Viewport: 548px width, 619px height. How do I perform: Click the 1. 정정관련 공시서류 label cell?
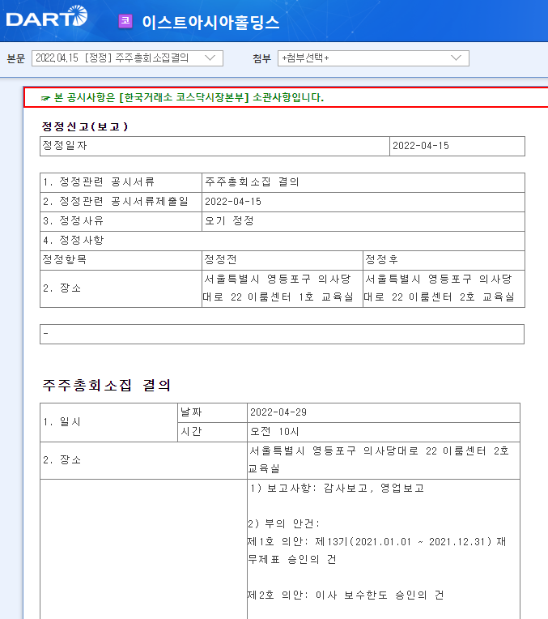pos(121,182)
